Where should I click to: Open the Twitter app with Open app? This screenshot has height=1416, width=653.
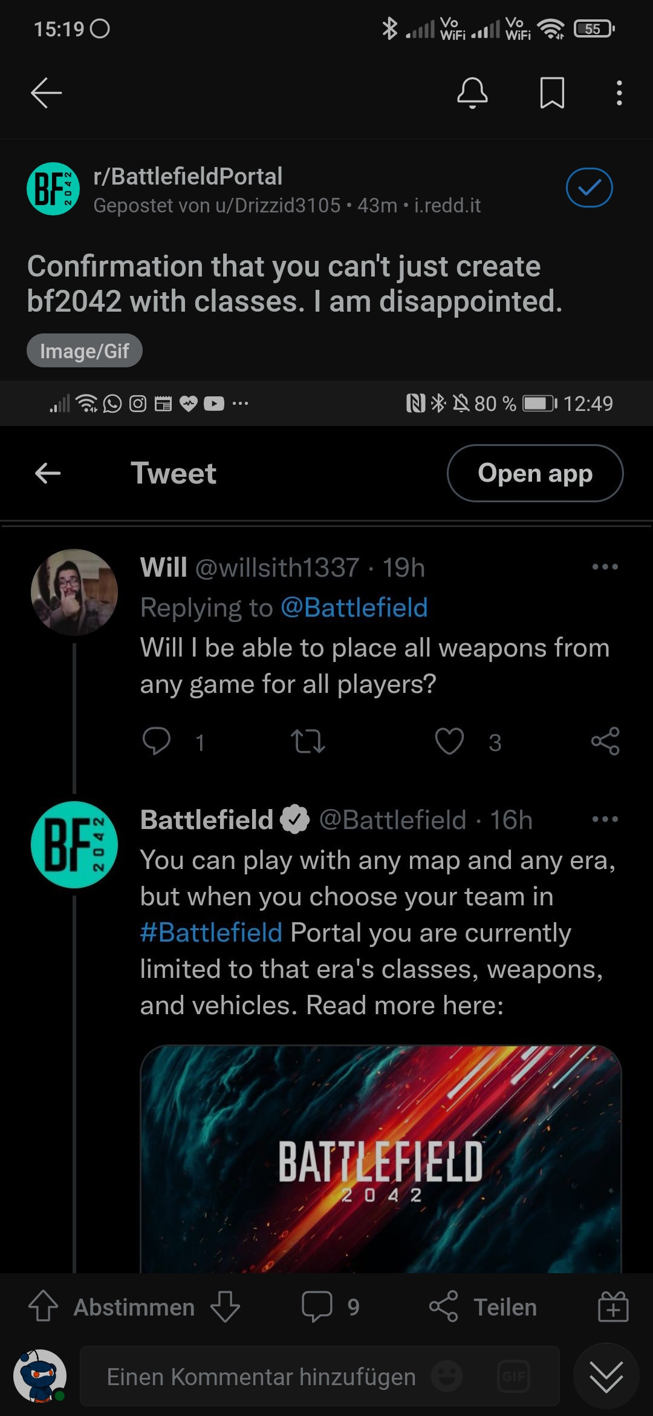(534, 473)
